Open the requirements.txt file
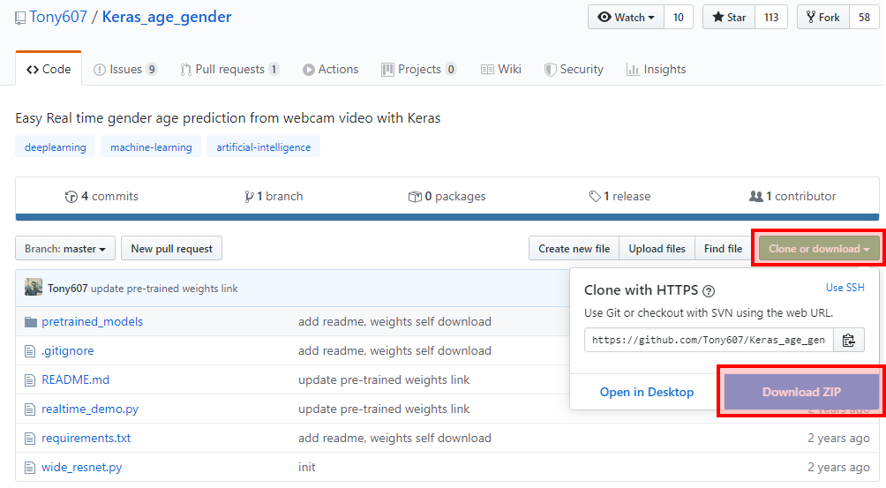 [x=86, y=439]
